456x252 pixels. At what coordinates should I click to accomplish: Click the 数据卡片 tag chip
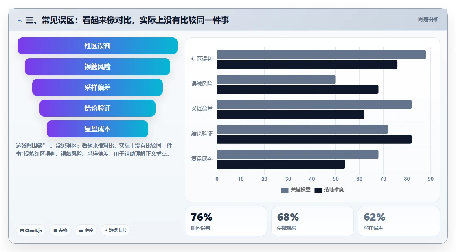tap(116, 230)
